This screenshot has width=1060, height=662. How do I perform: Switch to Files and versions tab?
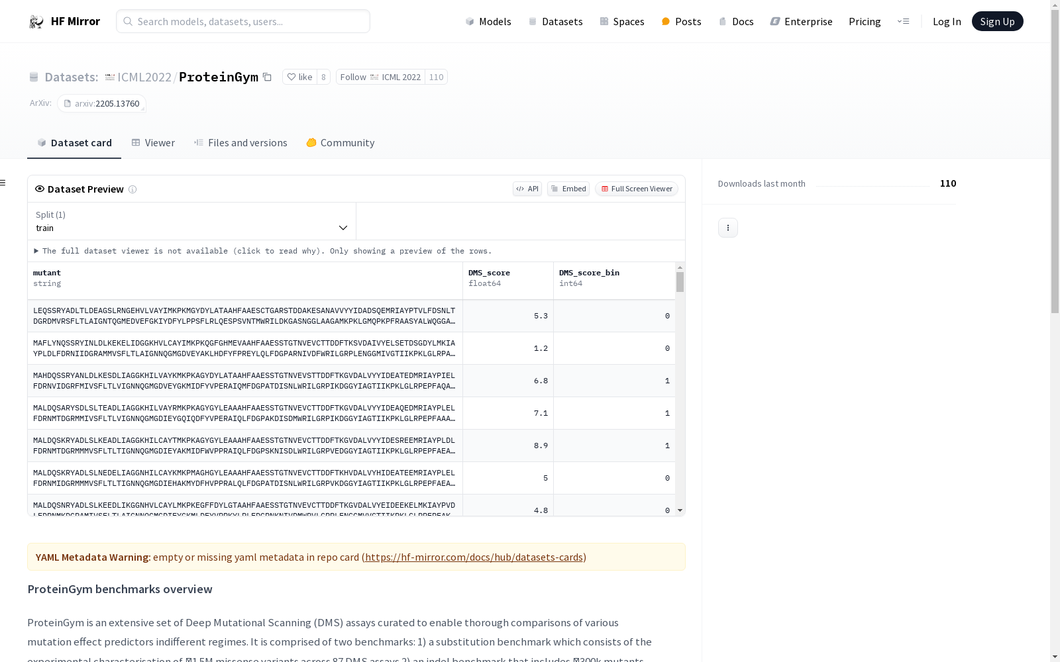pyautogui.click(x=240, y=143)
